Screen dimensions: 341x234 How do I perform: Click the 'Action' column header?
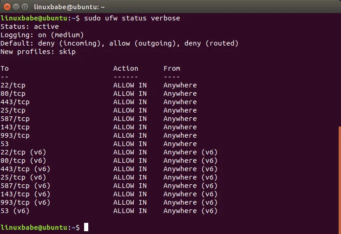click(125, 68)
